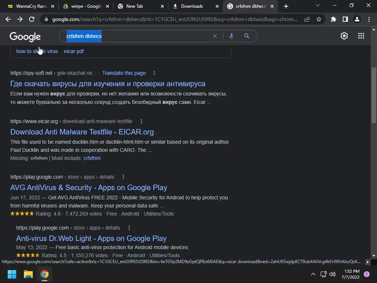377x283 pixels.
Task: Close the WannaCry tab
Action: click(x=53, y=6)
